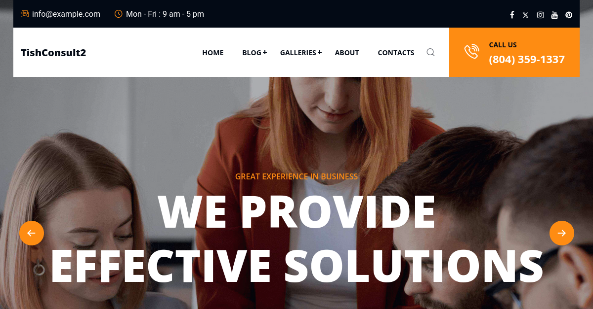Screen dimensions: 593x309
Task: Click the TishConsult2 site logo
Action: click(53, 53)
